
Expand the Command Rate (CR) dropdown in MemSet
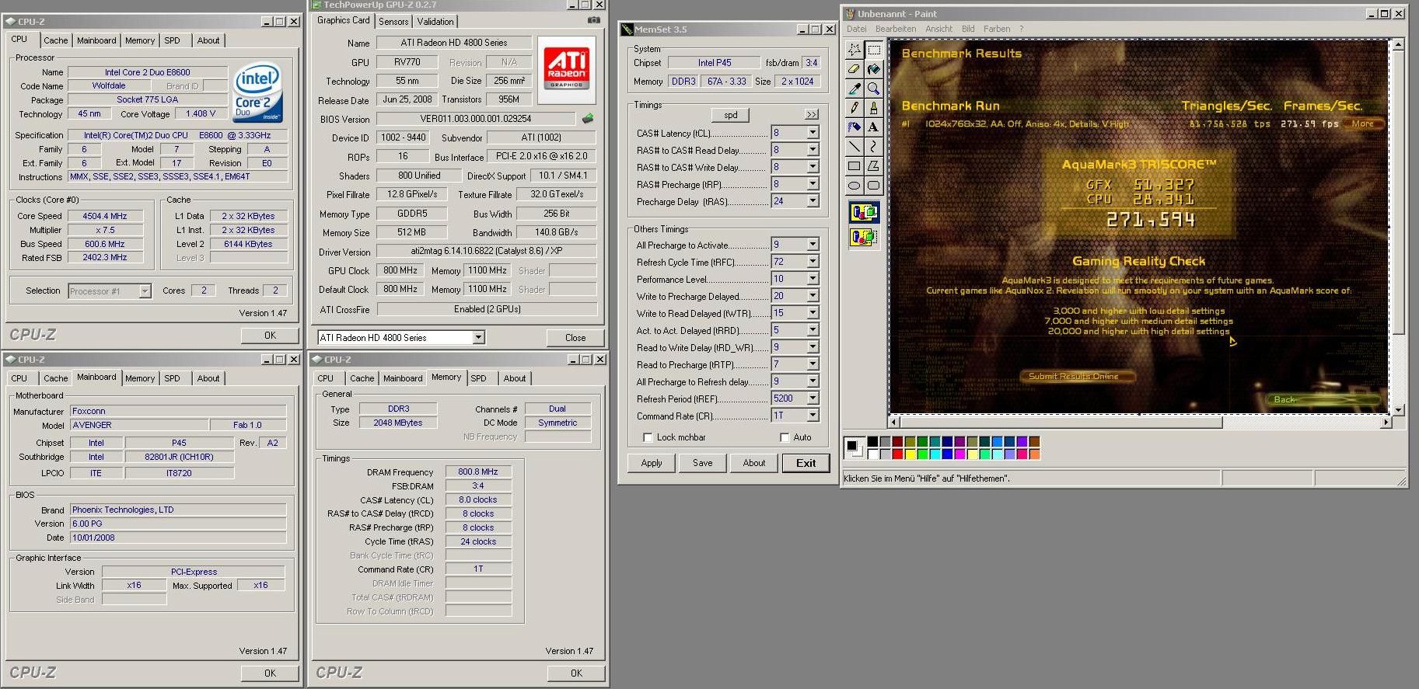point(813,416)
